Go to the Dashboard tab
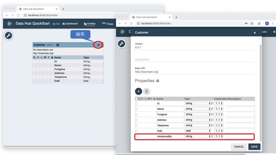Viewport: 276px width, 155px height. [x=70, y=24]
